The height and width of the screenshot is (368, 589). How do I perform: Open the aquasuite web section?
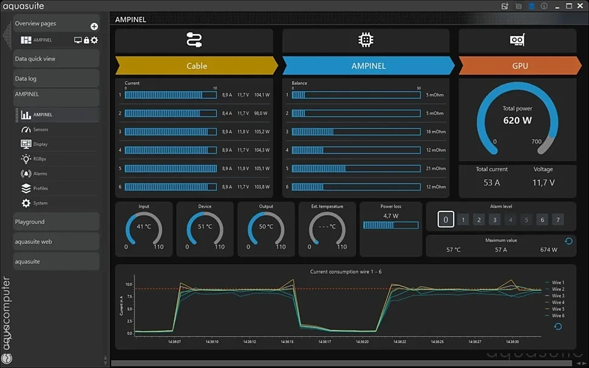[56, 242]
